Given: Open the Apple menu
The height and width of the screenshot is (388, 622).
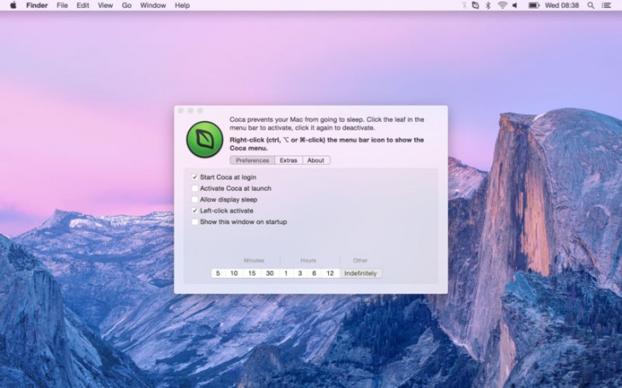Looking at the screenshot, I should pos(13,5).
